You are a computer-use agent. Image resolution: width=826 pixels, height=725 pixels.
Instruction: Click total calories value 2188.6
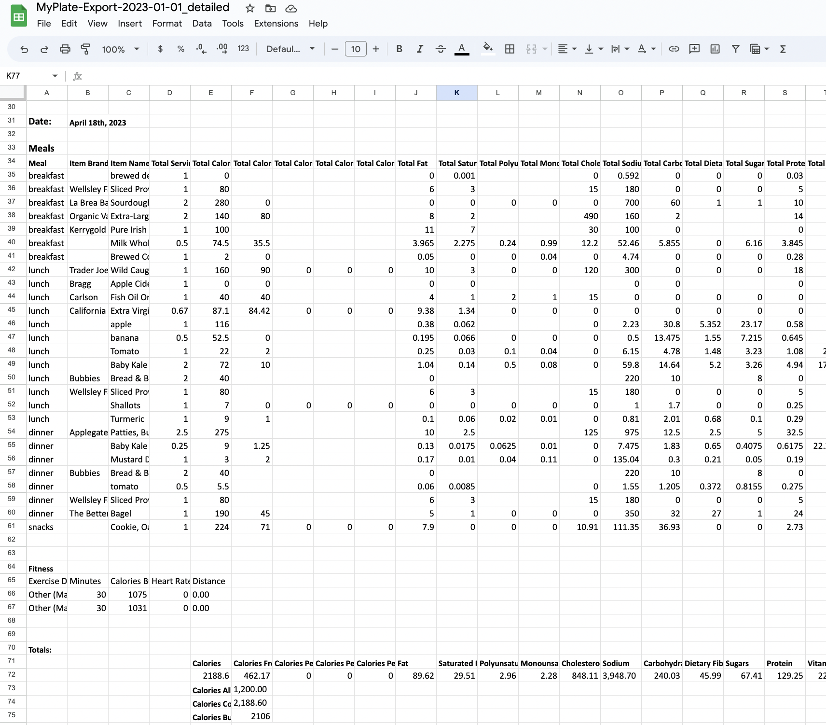[x=211, y=676]
